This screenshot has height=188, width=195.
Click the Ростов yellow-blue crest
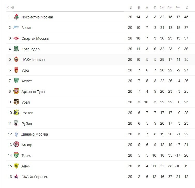click(16, 112)
